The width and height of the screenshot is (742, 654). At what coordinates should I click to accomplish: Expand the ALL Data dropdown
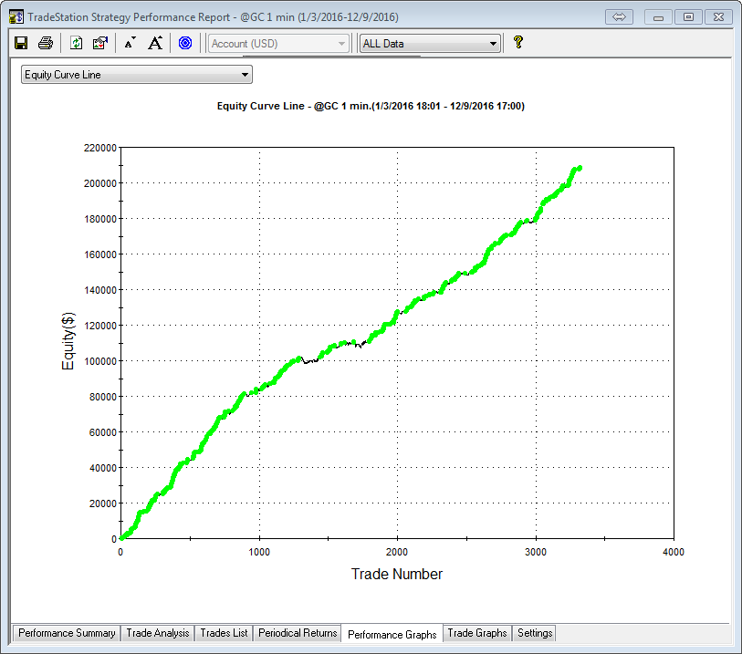pyautogui.click(x=493, y=44)
